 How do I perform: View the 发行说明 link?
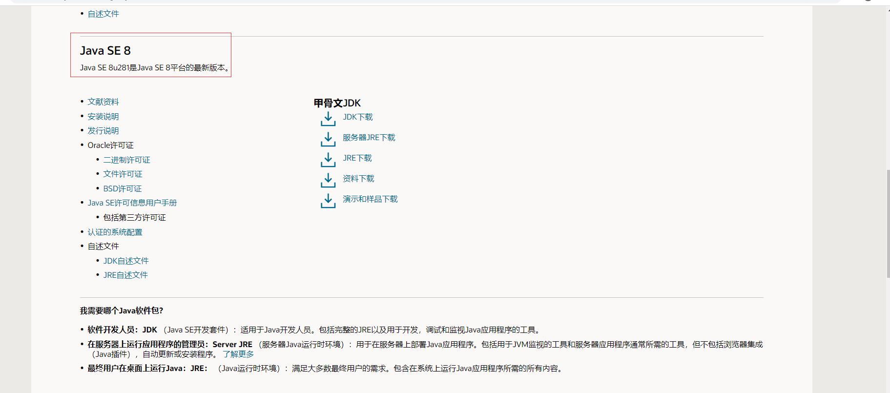click(x=103, y=131)
